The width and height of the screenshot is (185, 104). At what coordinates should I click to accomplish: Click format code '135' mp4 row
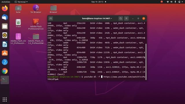[49, 53]
